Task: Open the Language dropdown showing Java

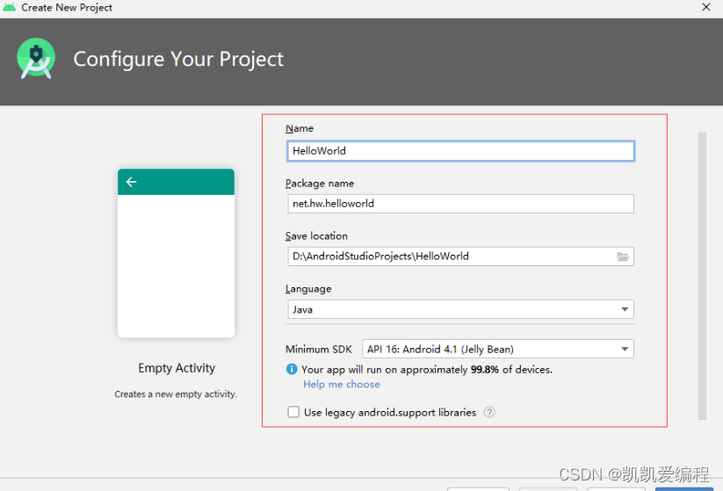Action: pos(460,309)
